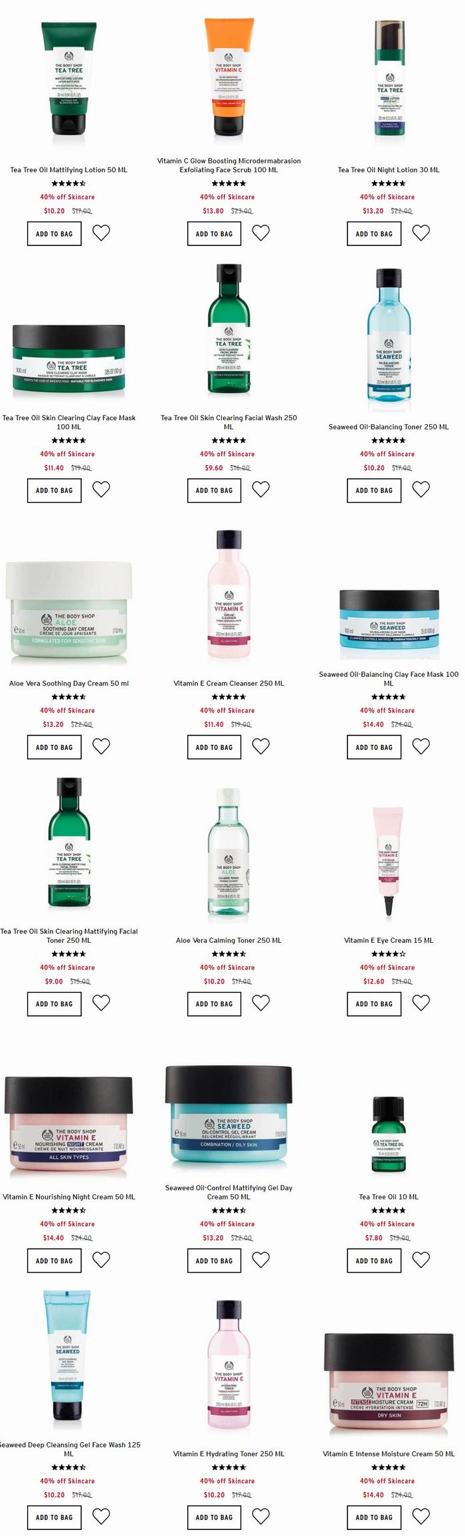
Task: Heart the Tea Tree Clay Face Mask
Action: (101, 489)
